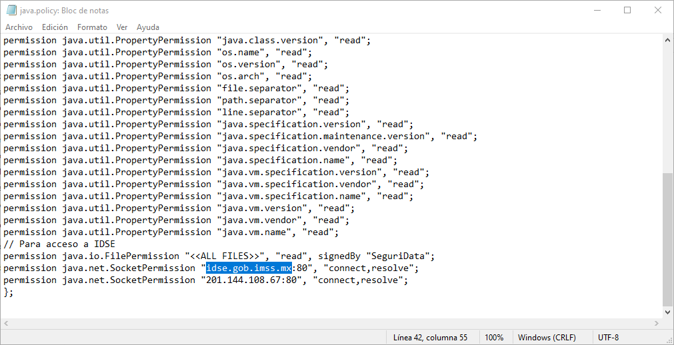Click the window title "java.policy: Bloc de notas"
The image size is (674, 345).
point(64,10)
